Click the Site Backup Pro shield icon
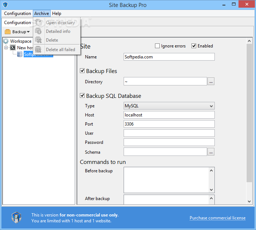Screen dimensions: 256x230 coord(5,5)
